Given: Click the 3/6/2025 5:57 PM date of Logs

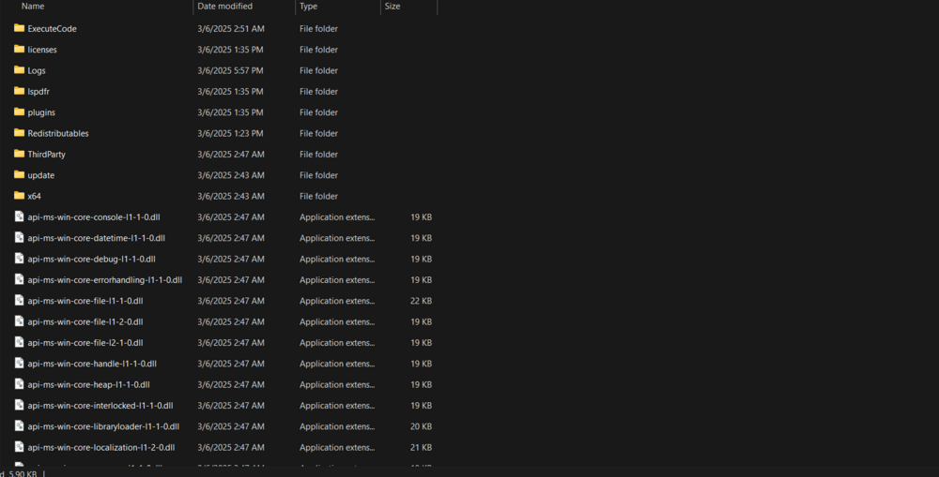Looking at the screenshot, I should (230, 70).
